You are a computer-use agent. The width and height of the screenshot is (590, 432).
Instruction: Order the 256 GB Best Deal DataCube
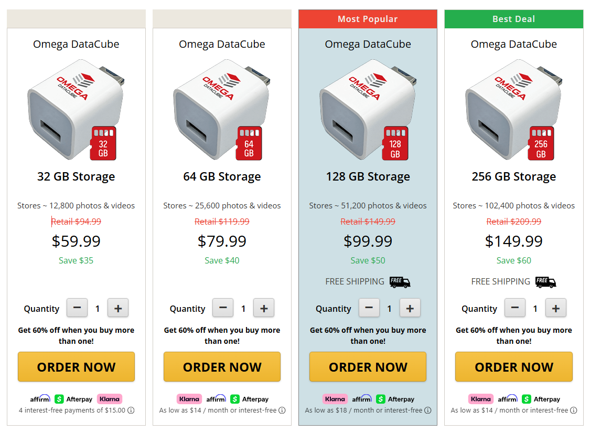pos(513,366)
